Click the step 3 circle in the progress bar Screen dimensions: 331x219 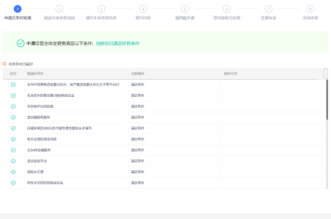click(101, 9)
